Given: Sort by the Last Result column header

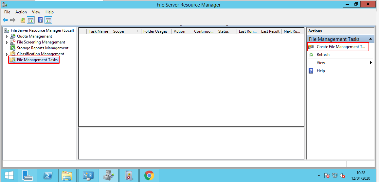Looking at the screenshot, I should (270, 31).
